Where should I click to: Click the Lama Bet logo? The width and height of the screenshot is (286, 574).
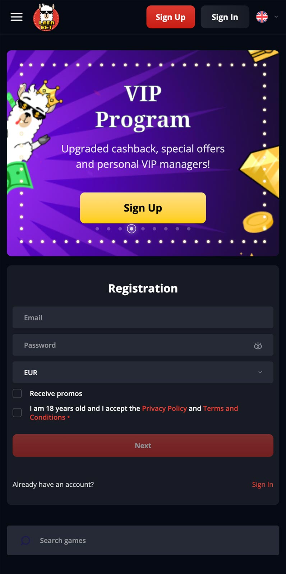[x=46, y=17]
